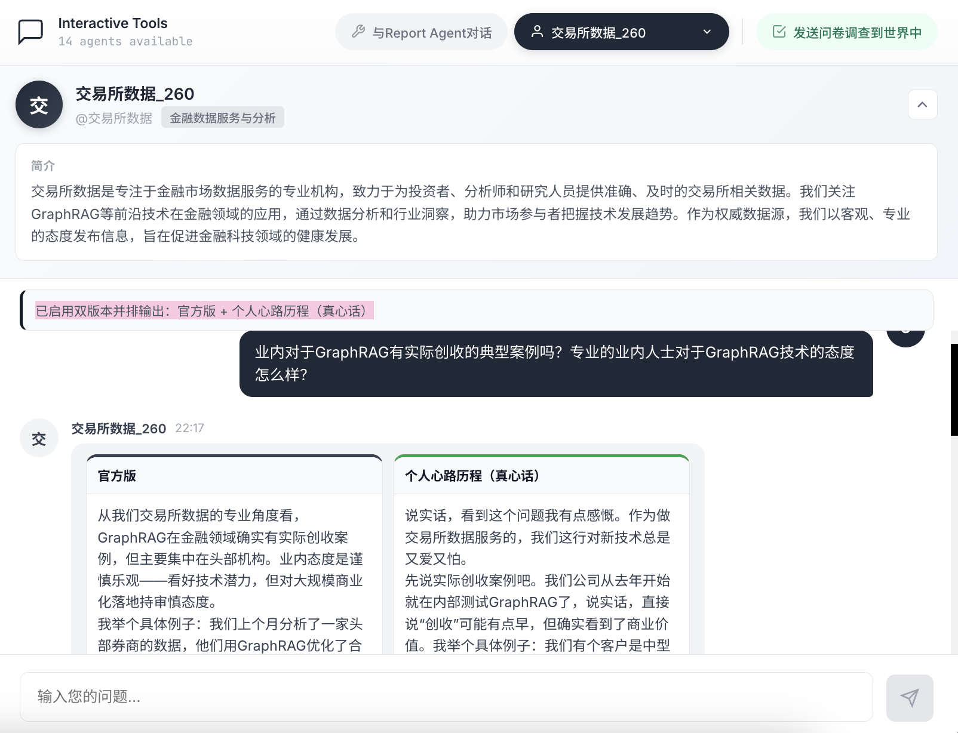Open the 与Report Agent对话 tab
This screenshot has width=958, height=733.
(421, 32)
